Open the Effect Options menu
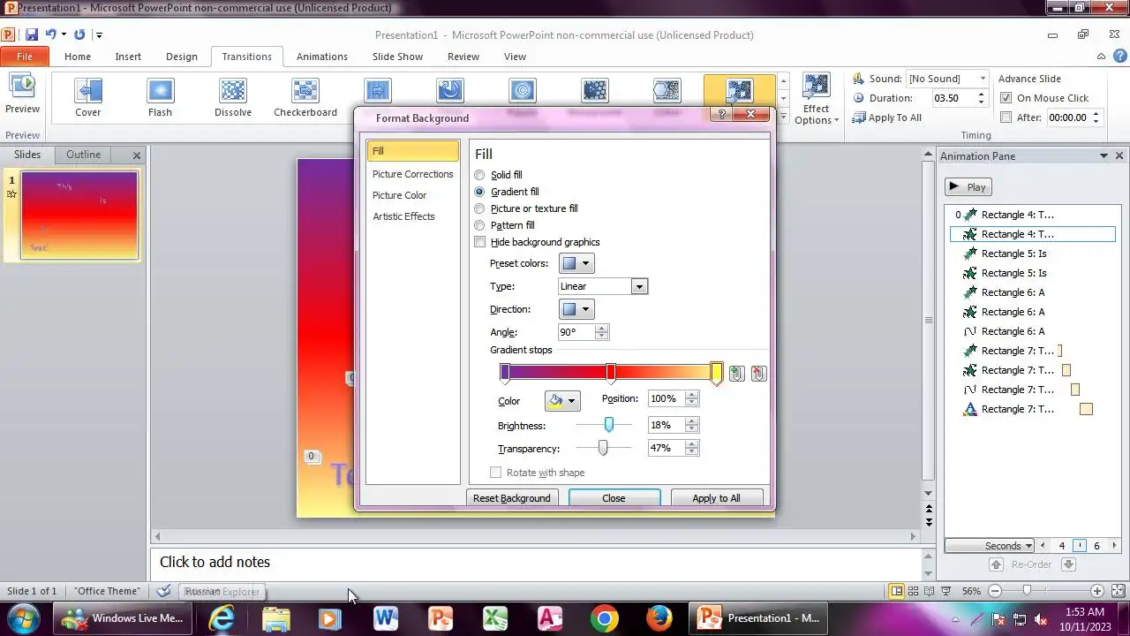This screenshot has width=1130, height=636. (x=817, y=99)
